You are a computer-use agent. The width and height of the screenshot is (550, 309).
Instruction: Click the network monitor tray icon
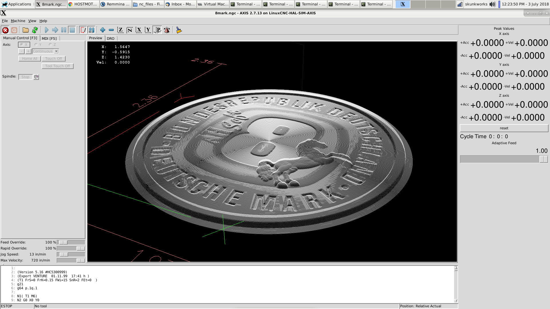pyautogui.click(x=460, y=4)
